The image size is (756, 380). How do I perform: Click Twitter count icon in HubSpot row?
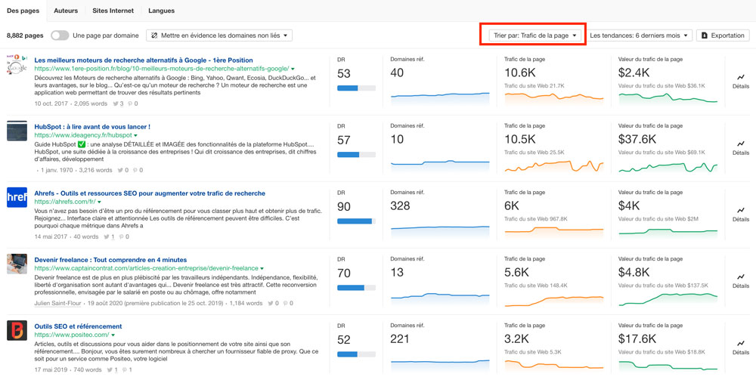[x=120, y=170]
